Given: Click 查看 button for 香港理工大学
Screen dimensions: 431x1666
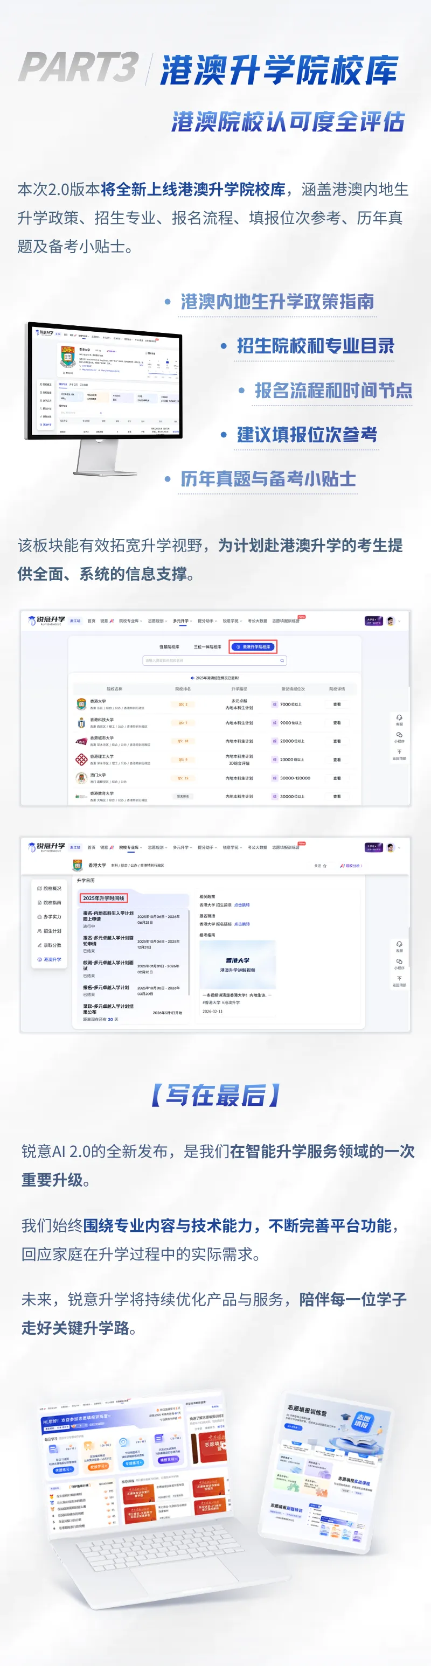Looking at the screenshot, I should point(337,760).
